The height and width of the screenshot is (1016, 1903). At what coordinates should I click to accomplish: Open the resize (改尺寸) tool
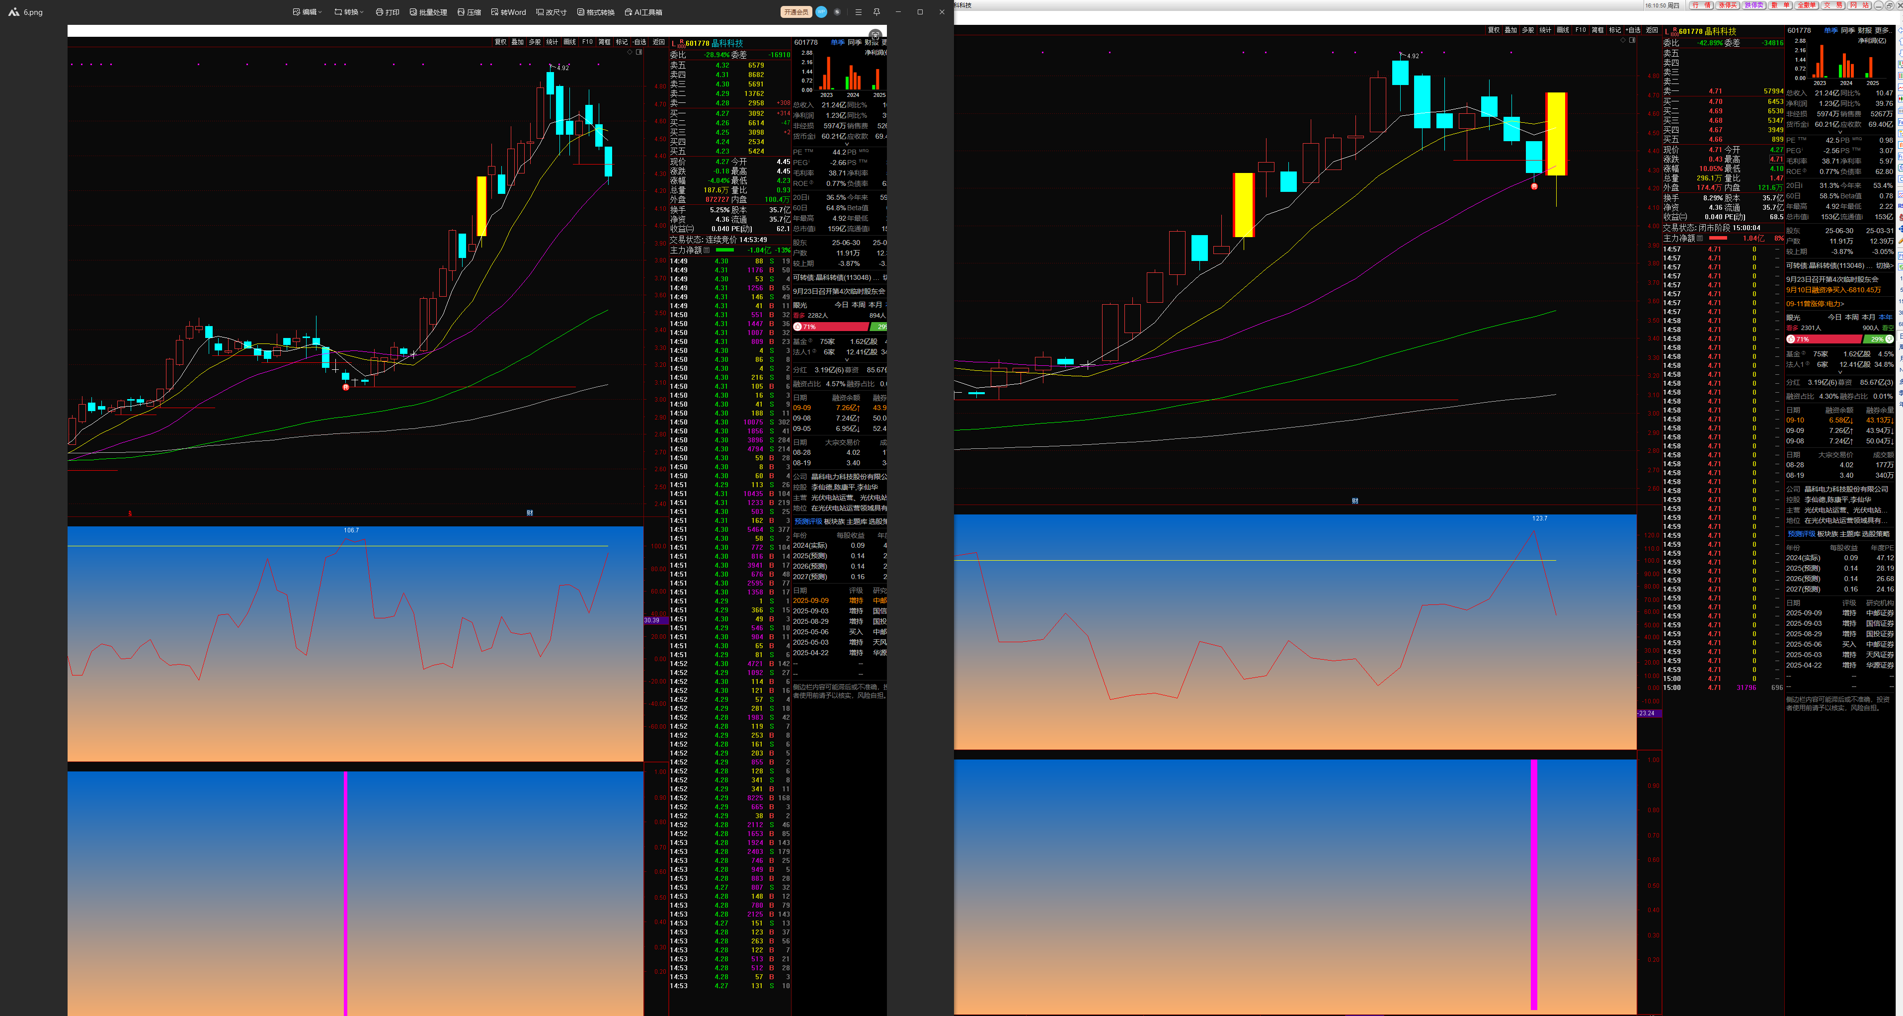(551, 12)
